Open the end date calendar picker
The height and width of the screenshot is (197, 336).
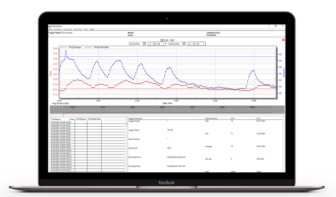pyautogui.click(x=184, y=44)
